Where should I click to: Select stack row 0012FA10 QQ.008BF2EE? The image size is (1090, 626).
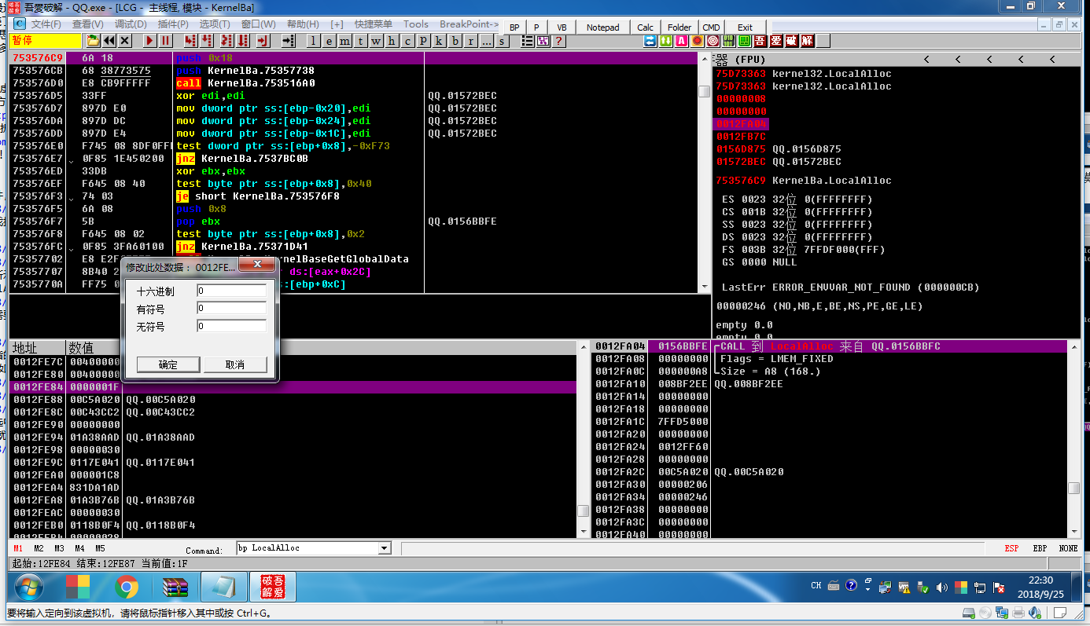point(830,384)
